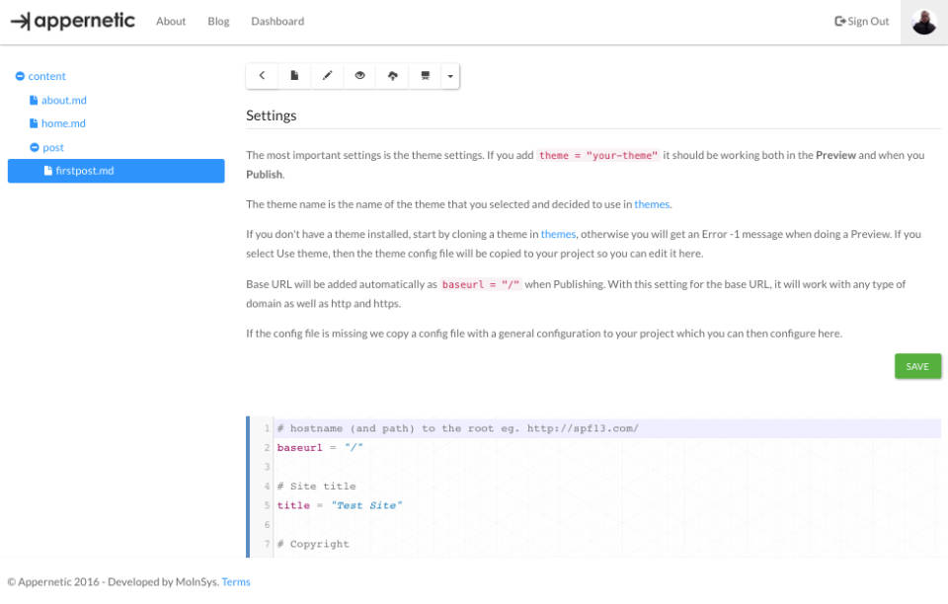This screenshot has width=948, height=604.
Task: Open the Blog menu item
Action: point(218,22)
